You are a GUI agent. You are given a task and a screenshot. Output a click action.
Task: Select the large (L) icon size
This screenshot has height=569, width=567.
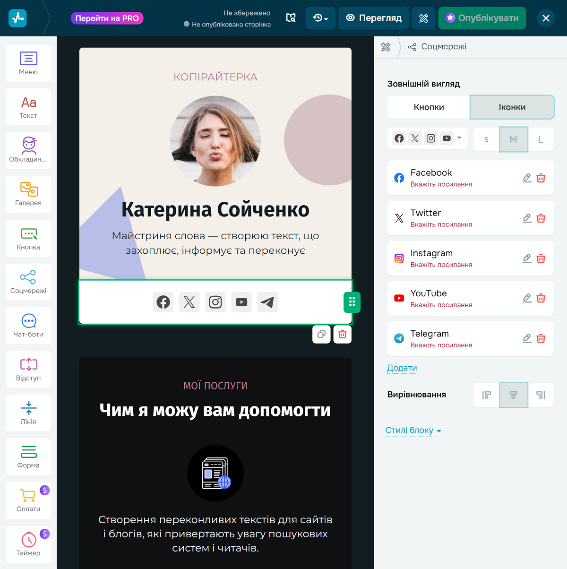pos(541,139)
